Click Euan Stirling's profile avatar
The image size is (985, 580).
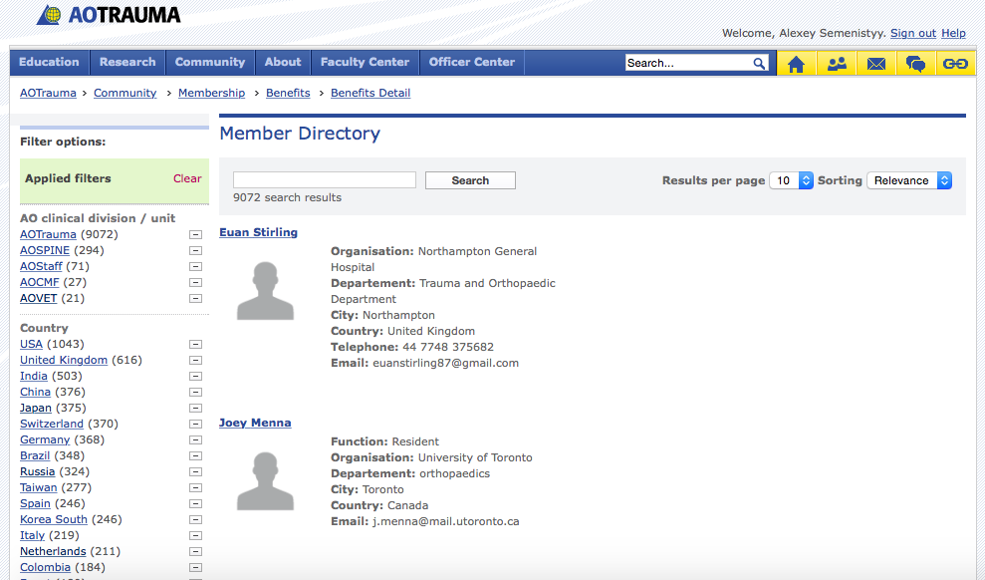(265, 290)
